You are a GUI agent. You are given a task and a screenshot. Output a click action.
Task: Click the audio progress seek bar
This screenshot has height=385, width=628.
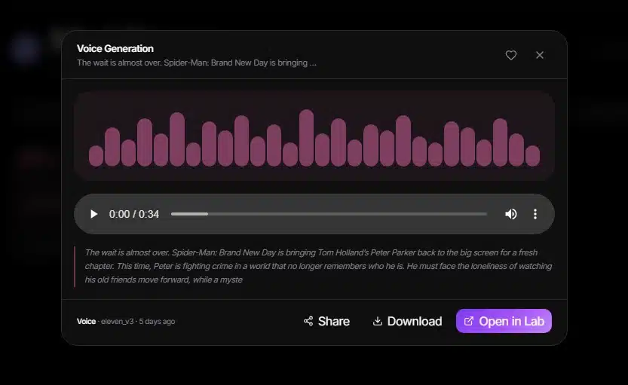pos(329,214)
